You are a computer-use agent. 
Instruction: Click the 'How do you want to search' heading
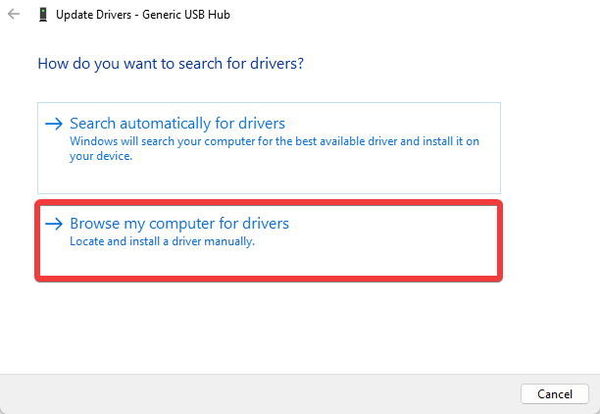tap(171, 64)
